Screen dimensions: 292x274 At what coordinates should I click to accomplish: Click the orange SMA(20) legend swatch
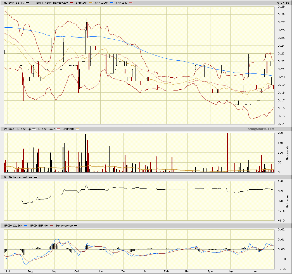tap(91, 3)
